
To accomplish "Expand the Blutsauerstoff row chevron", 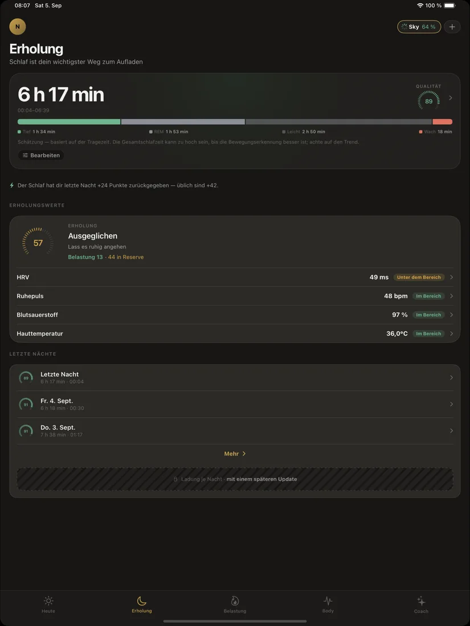I will (451, 315).
